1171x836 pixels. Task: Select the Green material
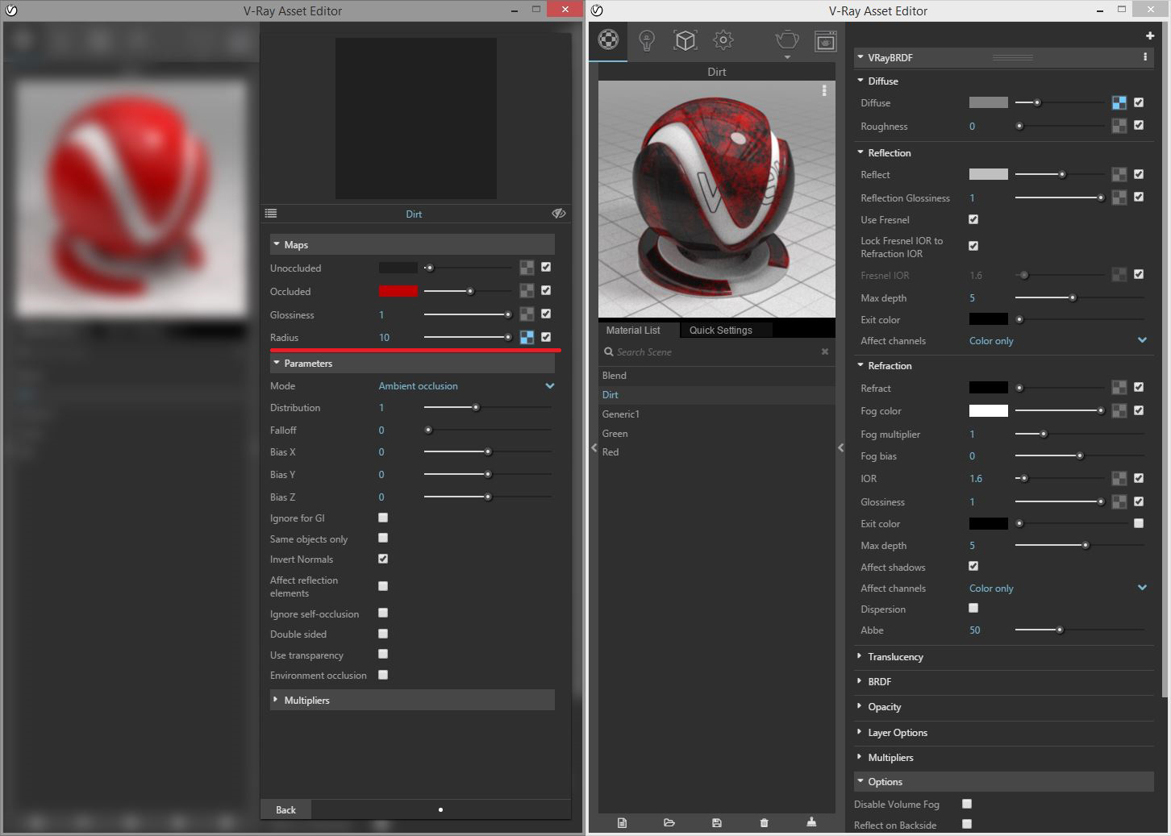[x=716, y=434]
